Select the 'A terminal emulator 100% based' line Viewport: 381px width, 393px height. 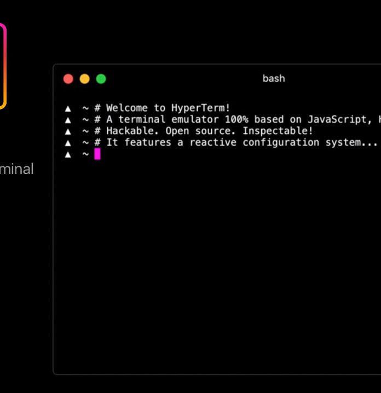pyautogui.click(x=244, y=119)
